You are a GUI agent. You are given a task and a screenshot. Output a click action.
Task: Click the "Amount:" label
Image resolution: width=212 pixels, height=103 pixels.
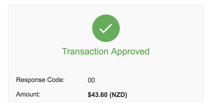click(28, 94)
